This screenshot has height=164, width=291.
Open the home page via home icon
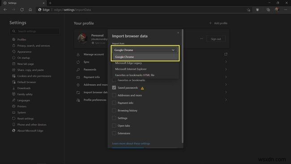coord(30,10)
